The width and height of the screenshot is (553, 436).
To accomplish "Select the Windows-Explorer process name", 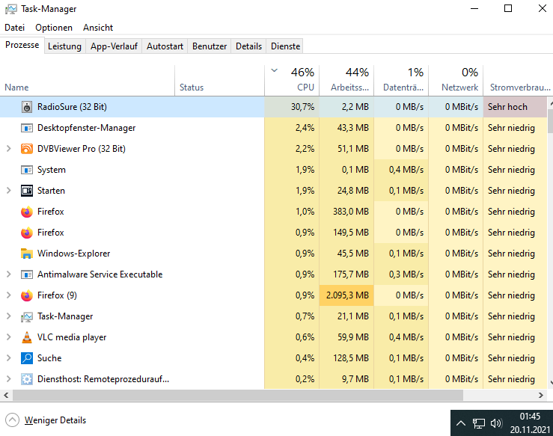I will tap(74, 254).
